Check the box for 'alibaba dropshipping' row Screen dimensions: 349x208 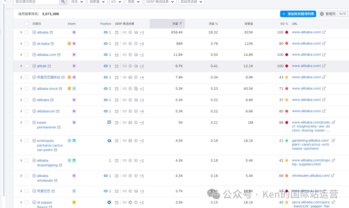click(27, 161)
